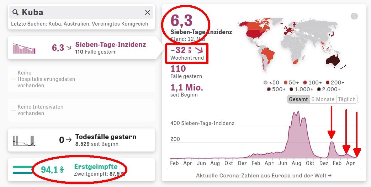The image size is (371, 187).
Task: Click the 2.000+ legend color dot
Action: click(x=319, y=89)
